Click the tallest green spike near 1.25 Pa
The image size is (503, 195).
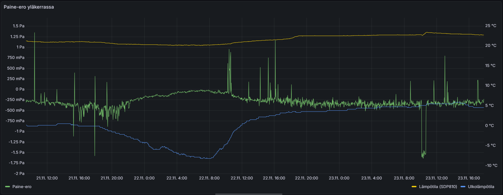click(34, 33)
